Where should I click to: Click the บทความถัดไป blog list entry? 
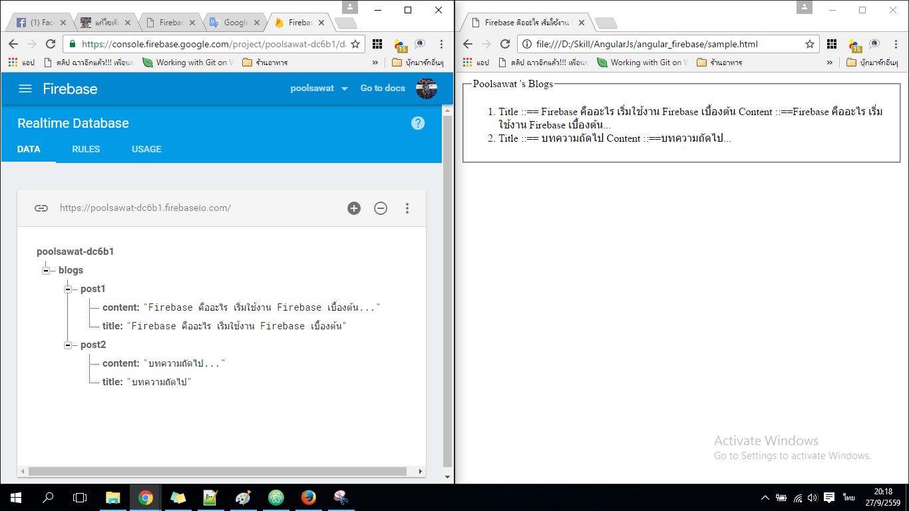(615, 138)
